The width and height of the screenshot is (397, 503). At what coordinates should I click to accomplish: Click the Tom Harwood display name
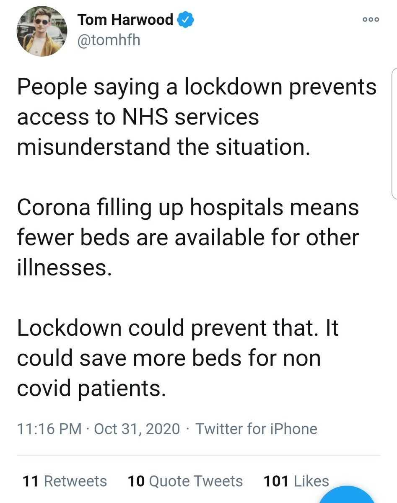click(125, 19)
